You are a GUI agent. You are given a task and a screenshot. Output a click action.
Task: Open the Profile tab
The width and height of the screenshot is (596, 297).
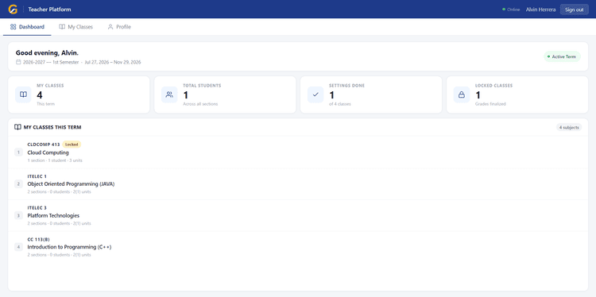(x=119, y=27)
